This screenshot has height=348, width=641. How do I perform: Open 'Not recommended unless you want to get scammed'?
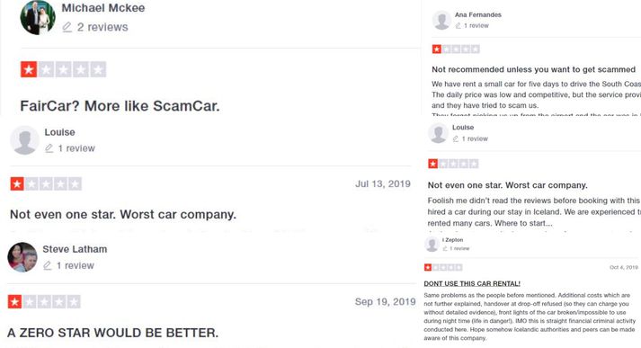[533, 69]
